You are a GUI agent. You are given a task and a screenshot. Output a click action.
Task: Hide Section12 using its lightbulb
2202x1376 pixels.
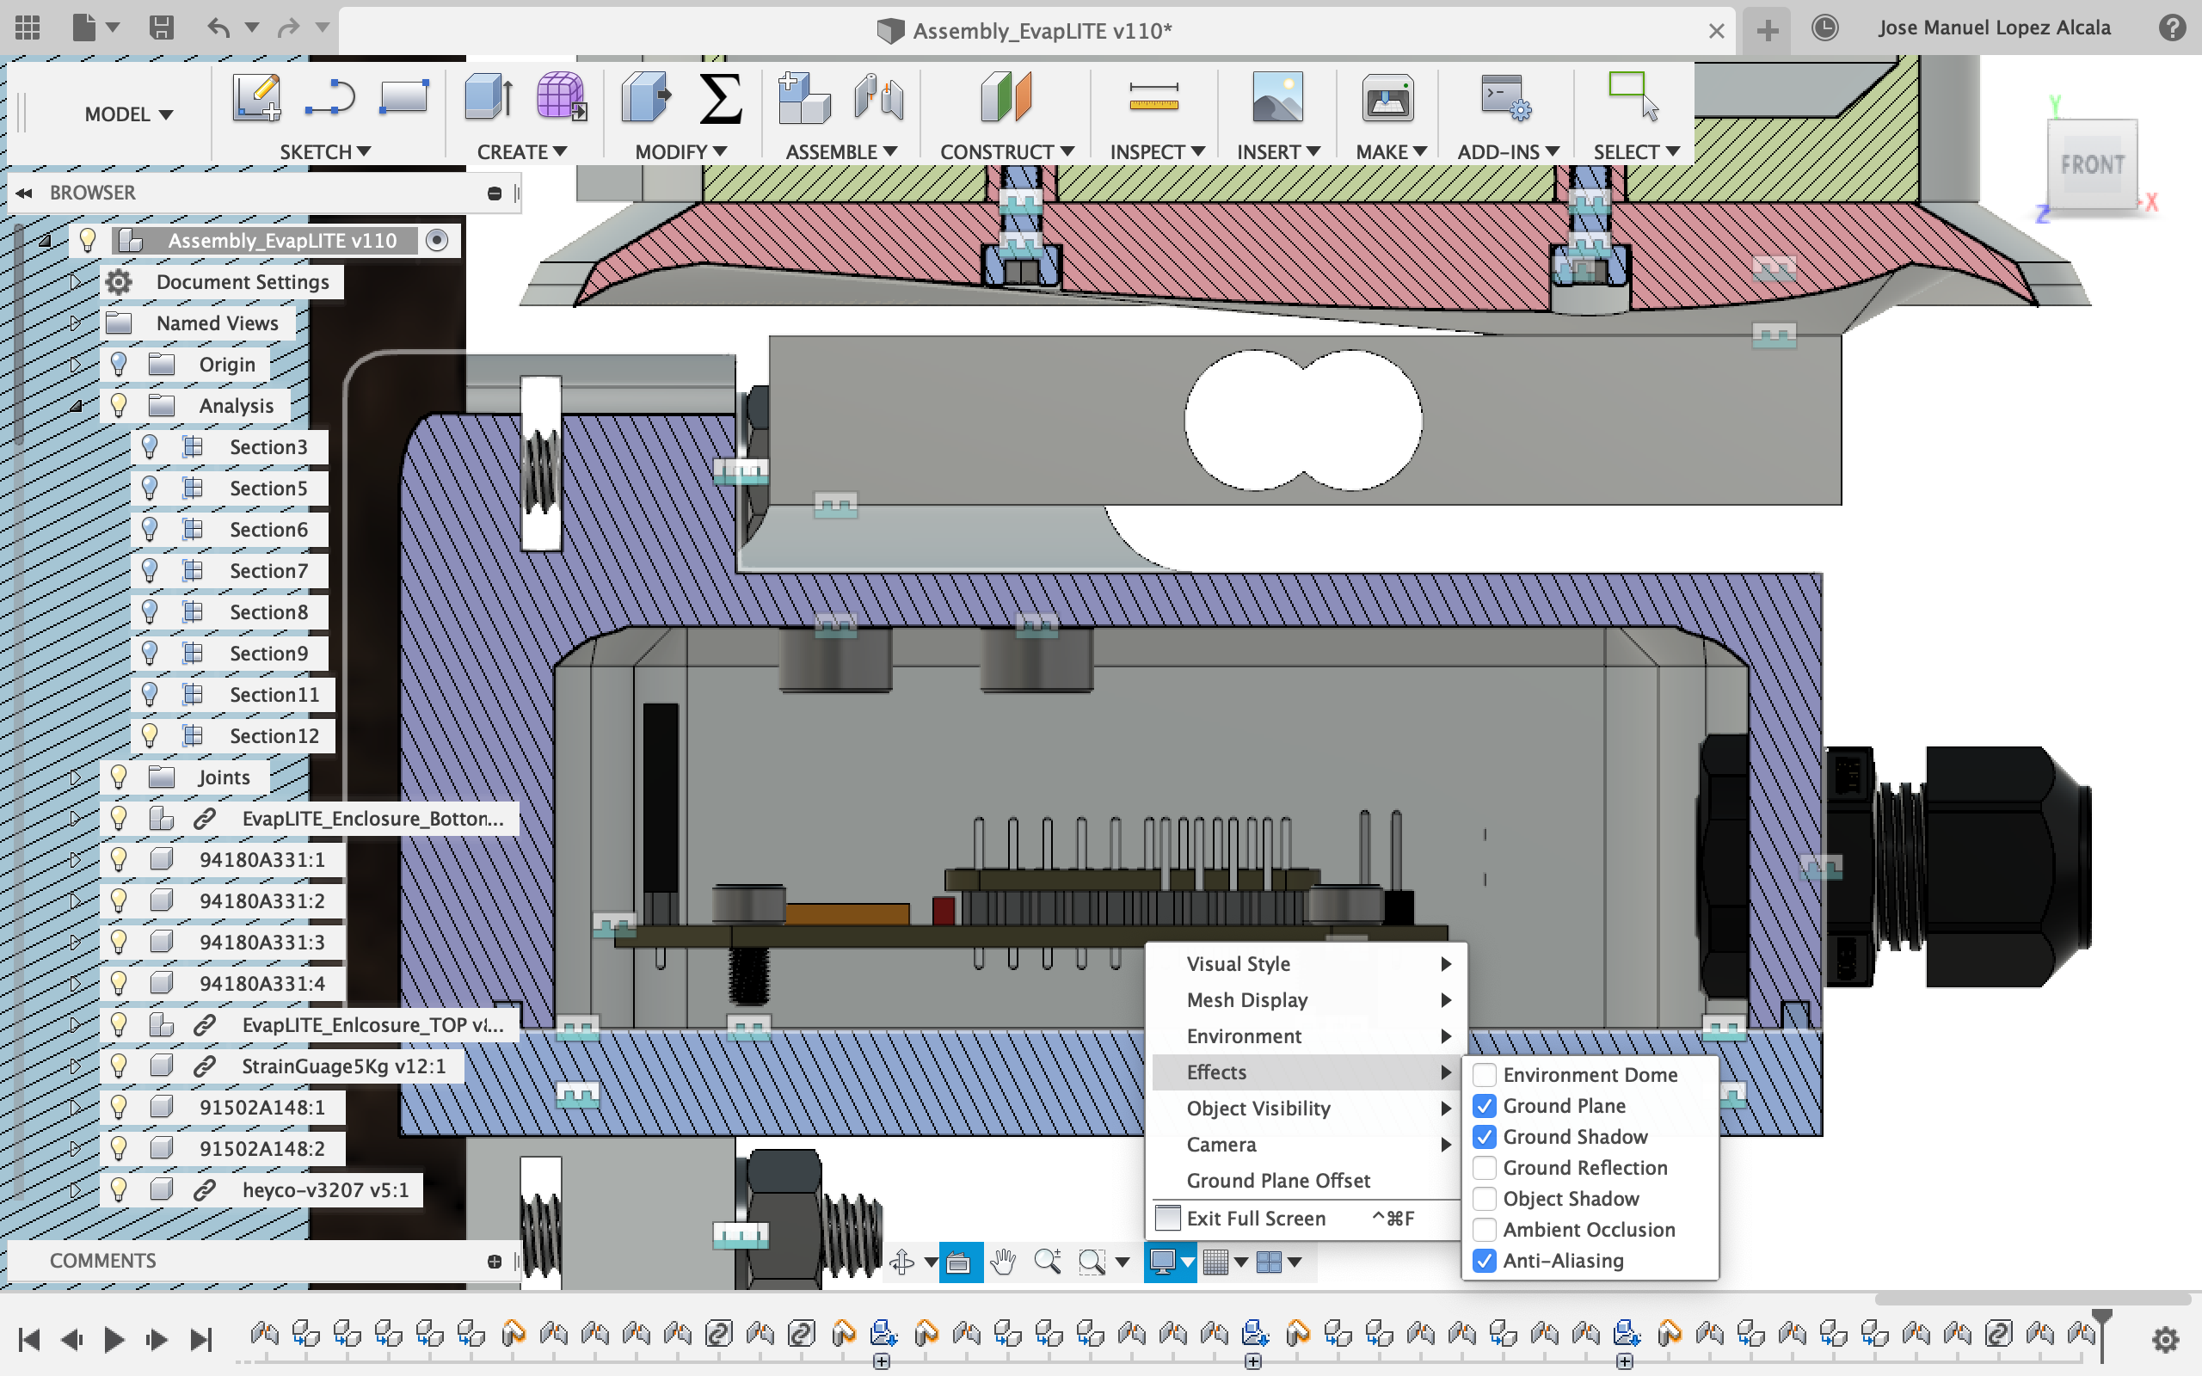pyautogui.click(x=151, y=735)
